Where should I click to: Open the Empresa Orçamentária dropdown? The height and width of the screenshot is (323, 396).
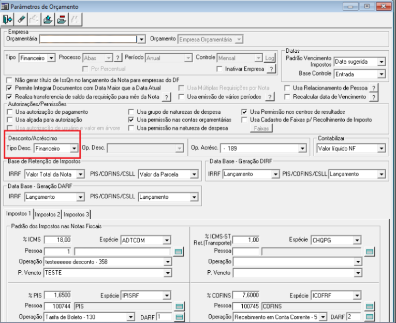pos(141,39)
